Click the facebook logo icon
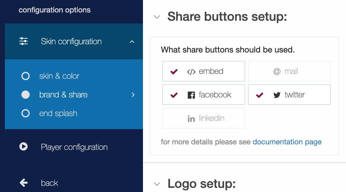The image size is (346, 192). (191, 95)
